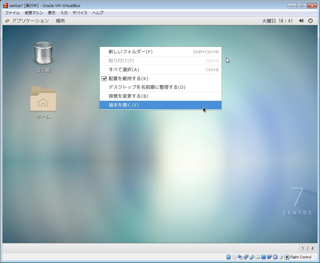The height and width of the screenshot is (263, 320).
Task: Click the optical disc status icon
Action: 234,257
